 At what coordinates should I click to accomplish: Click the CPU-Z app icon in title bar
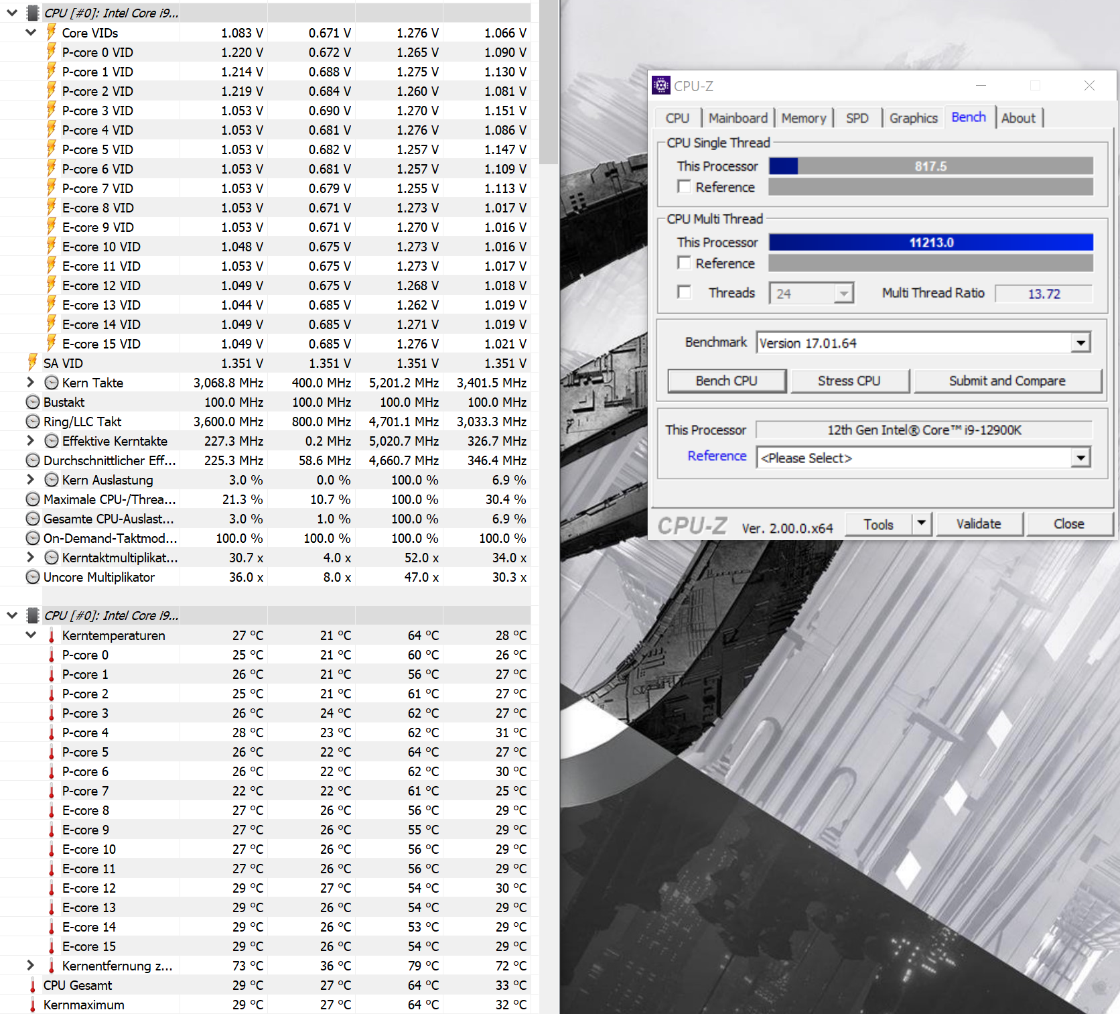(x=661, y=85)
